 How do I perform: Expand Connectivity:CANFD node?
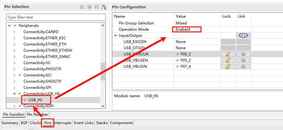[14, 32]
